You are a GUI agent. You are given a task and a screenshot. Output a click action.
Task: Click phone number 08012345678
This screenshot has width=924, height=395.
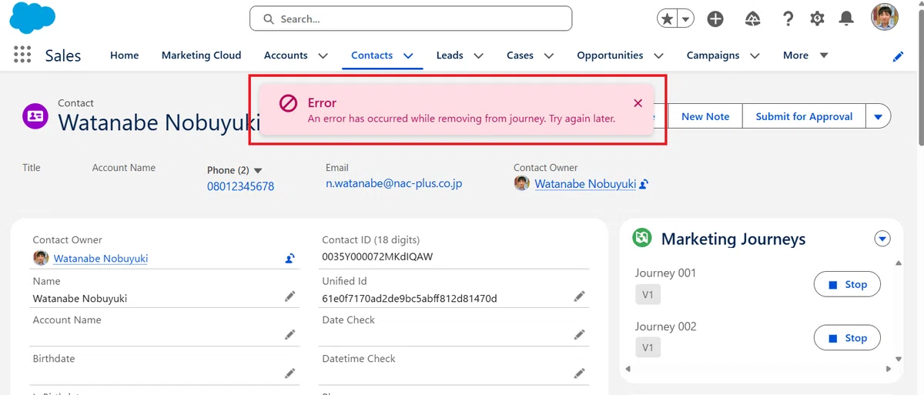240,186
